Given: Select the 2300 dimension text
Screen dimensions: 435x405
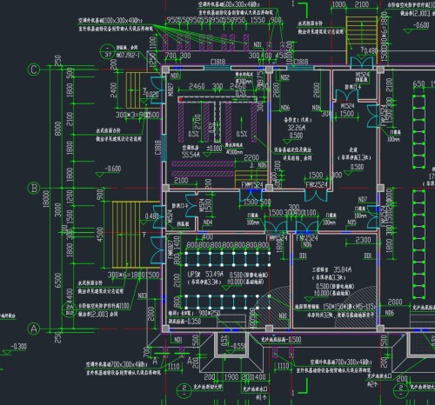Looking at the screenshot, I should click(x=363, y=240).
